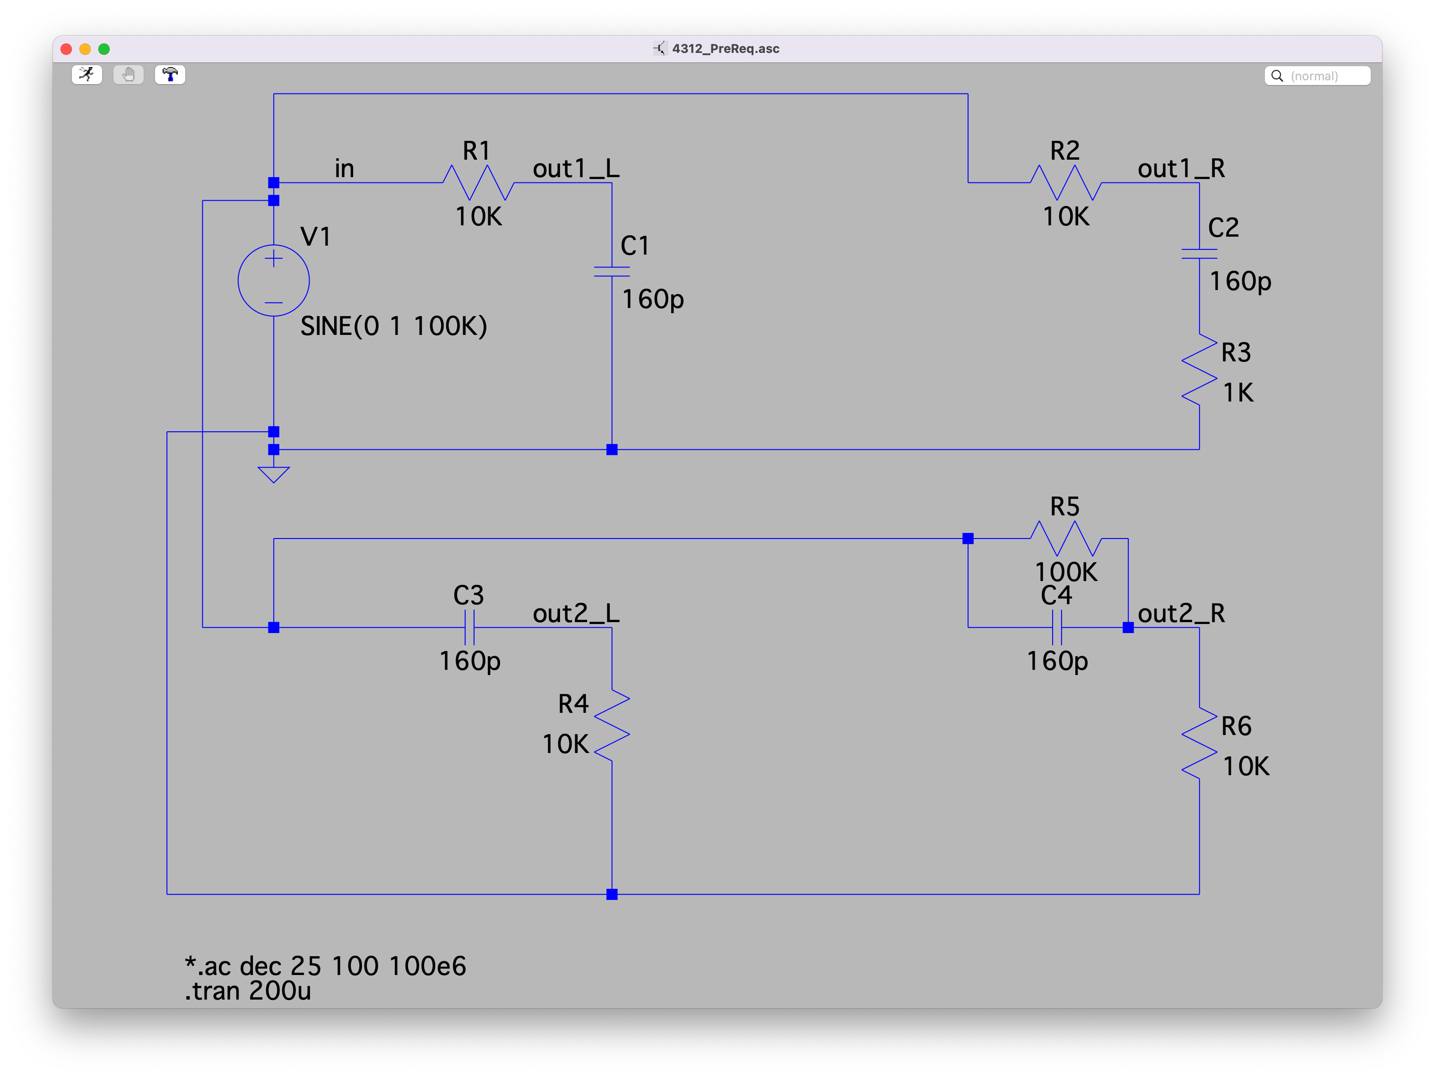Open the hammer control panel icon
The height and width of the screenshot is (1078, 1435).
pos(170,75)
